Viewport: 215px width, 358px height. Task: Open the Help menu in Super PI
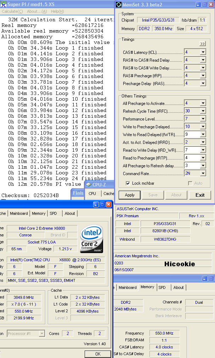point(57,11)
